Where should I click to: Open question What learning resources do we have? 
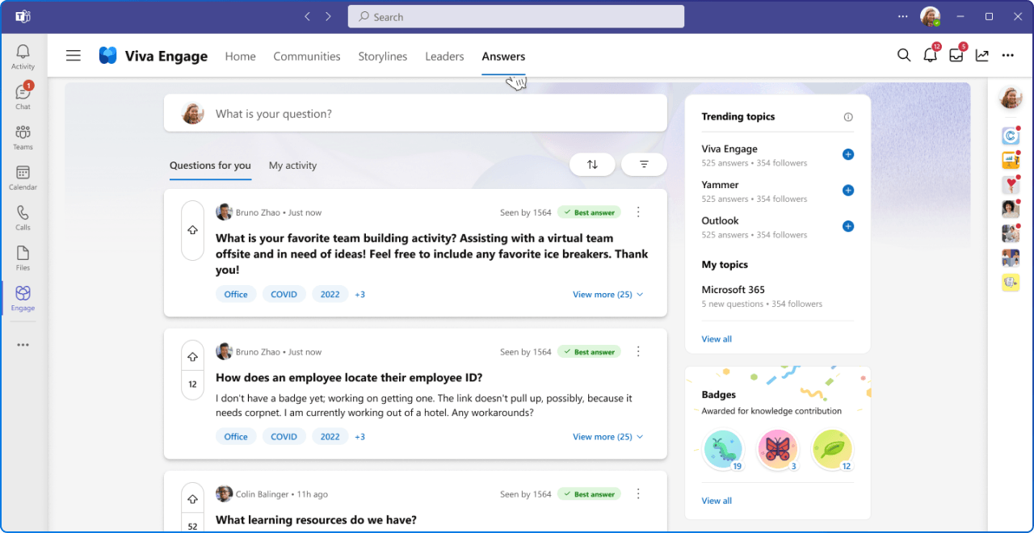click(316, 520)
